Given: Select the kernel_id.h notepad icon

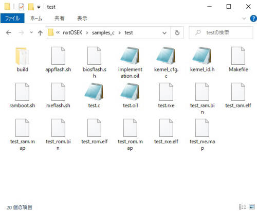Looking at the screenshot, I should click(x=202, y=56).
